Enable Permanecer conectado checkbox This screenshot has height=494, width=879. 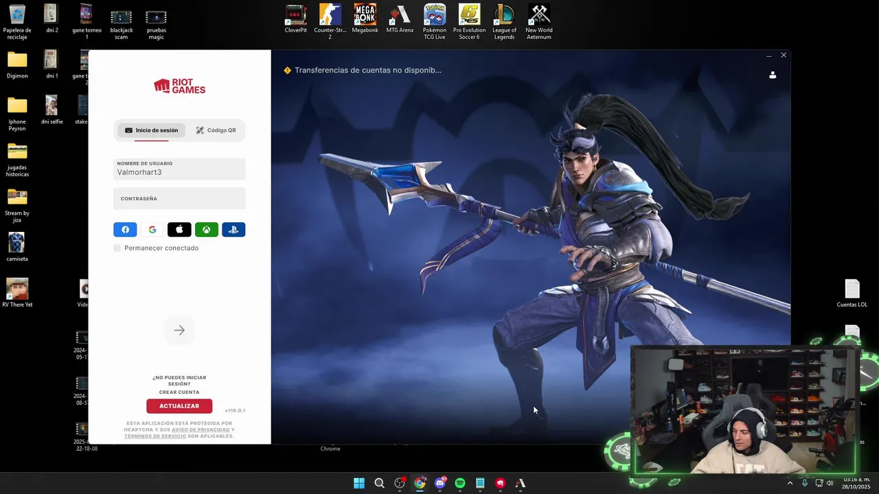tap(117, 248)
